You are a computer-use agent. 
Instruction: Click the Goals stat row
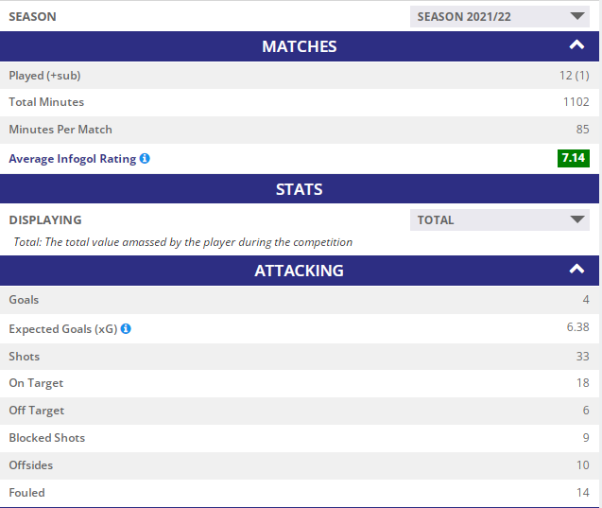(300, 300)
